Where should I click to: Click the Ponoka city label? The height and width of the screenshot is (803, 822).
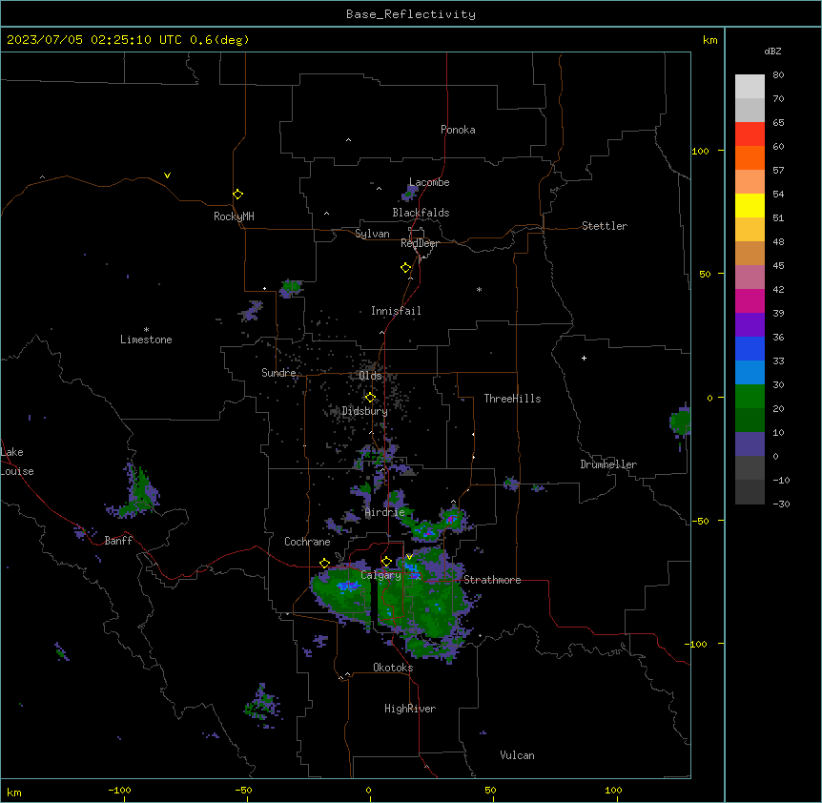(x=458, y=130)
